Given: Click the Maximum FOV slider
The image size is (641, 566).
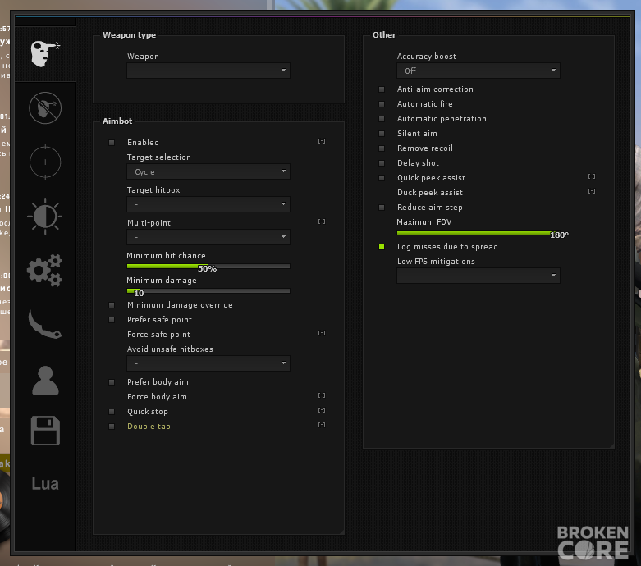Looking at the screenshot, I should coord(478,232).
